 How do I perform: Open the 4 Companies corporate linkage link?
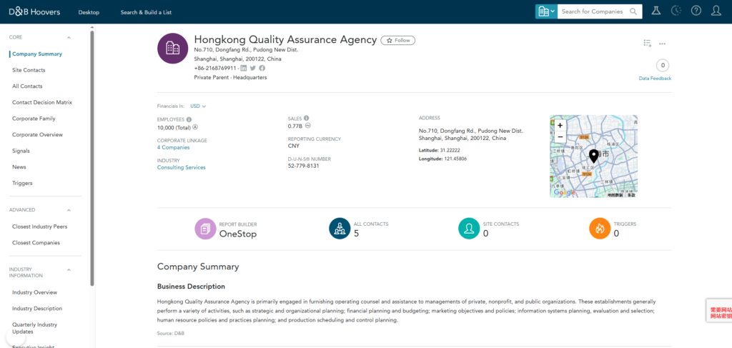pos(174,147)
